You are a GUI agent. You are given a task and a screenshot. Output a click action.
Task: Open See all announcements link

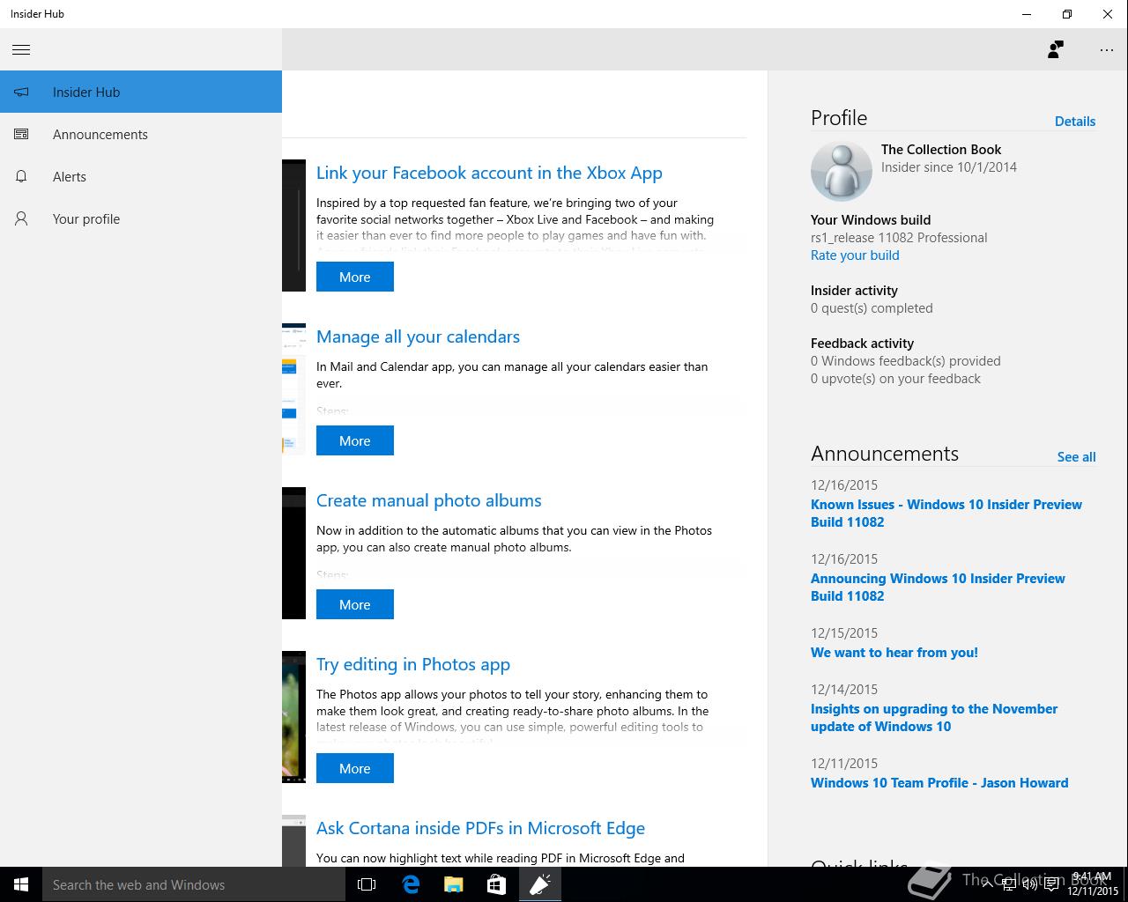tap(1077, 457)
